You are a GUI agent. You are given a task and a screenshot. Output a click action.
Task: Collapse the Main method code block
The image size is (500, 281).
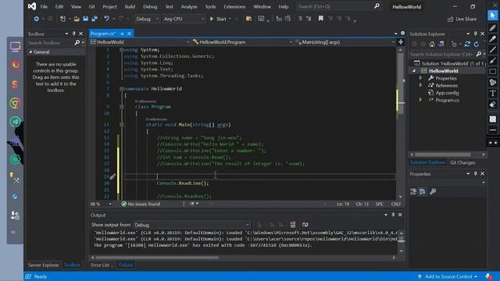pyautogui.click(x=122, y=125)
